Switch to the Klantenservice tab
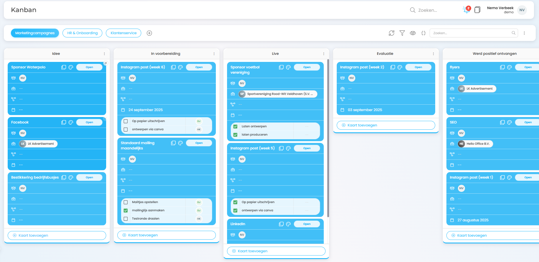 tap(124, 33)
